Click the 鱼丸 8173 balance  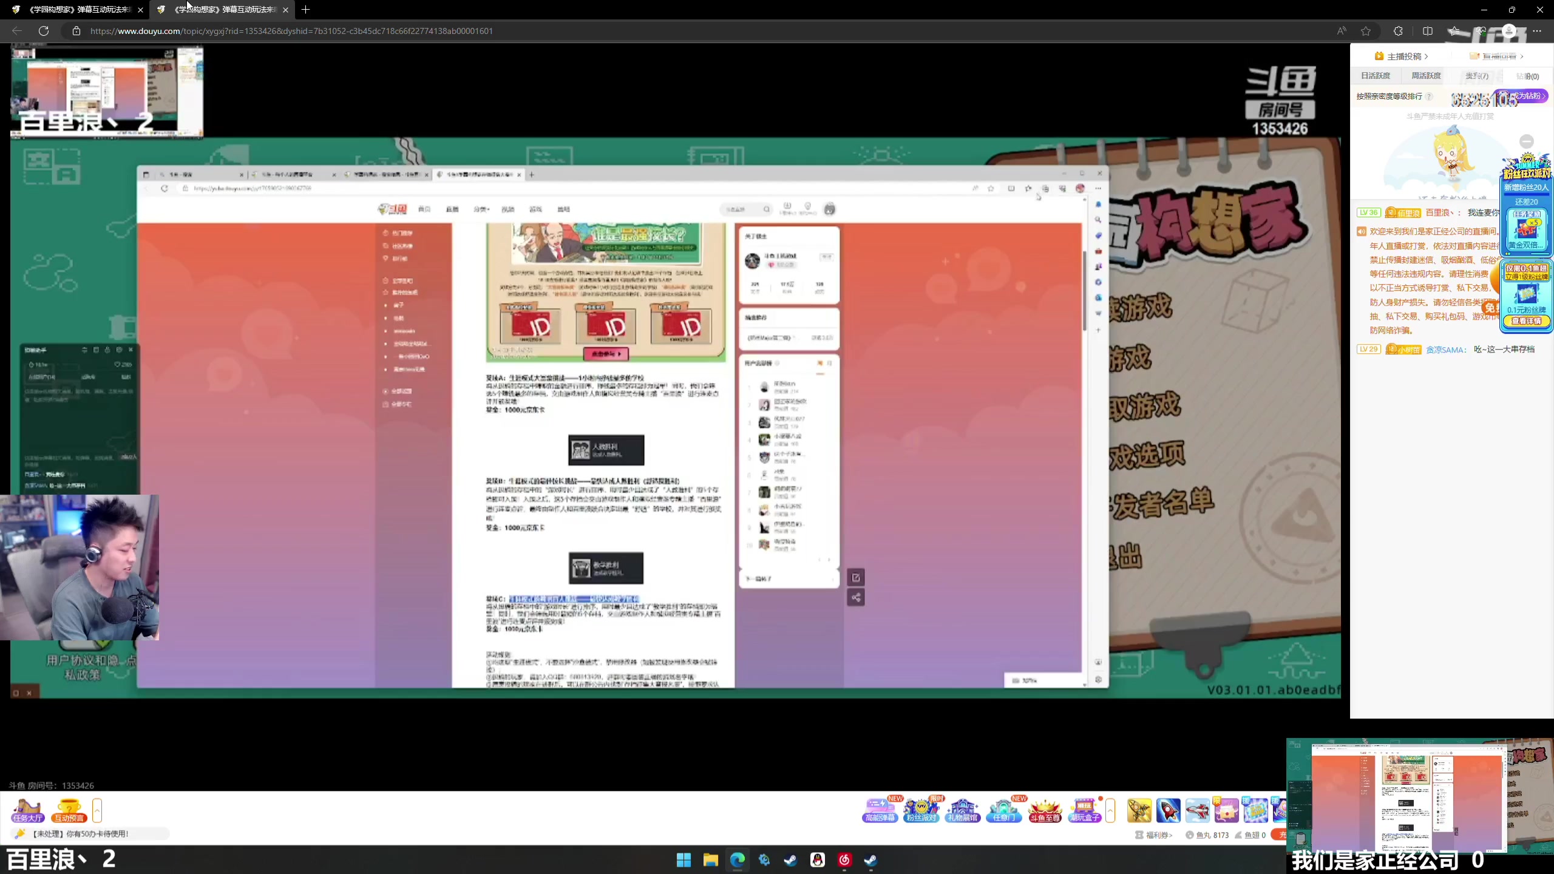[x=1207, y=835]
